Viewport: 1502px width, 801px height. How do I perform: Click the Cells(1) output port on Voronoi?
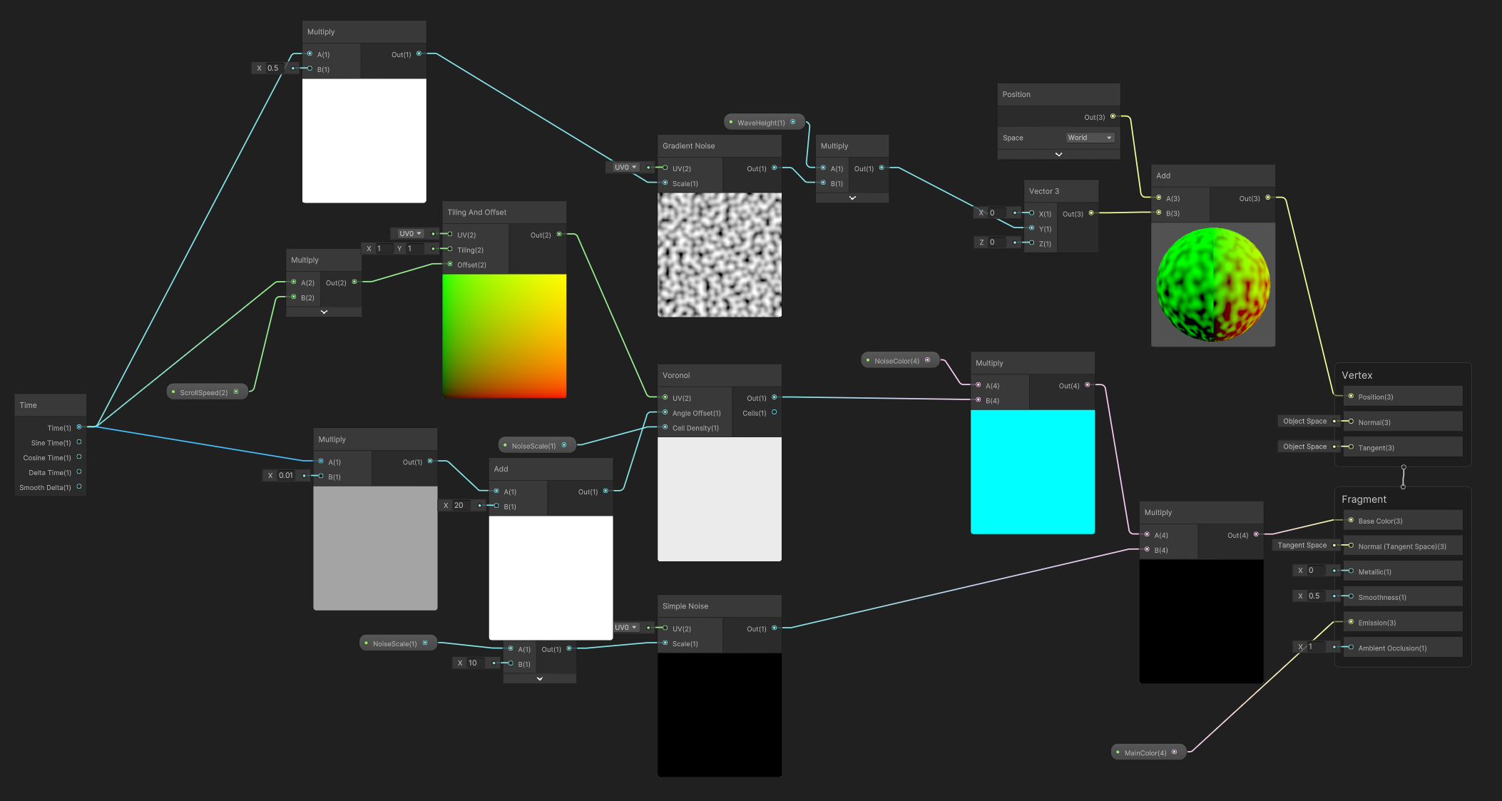[775, 412]
